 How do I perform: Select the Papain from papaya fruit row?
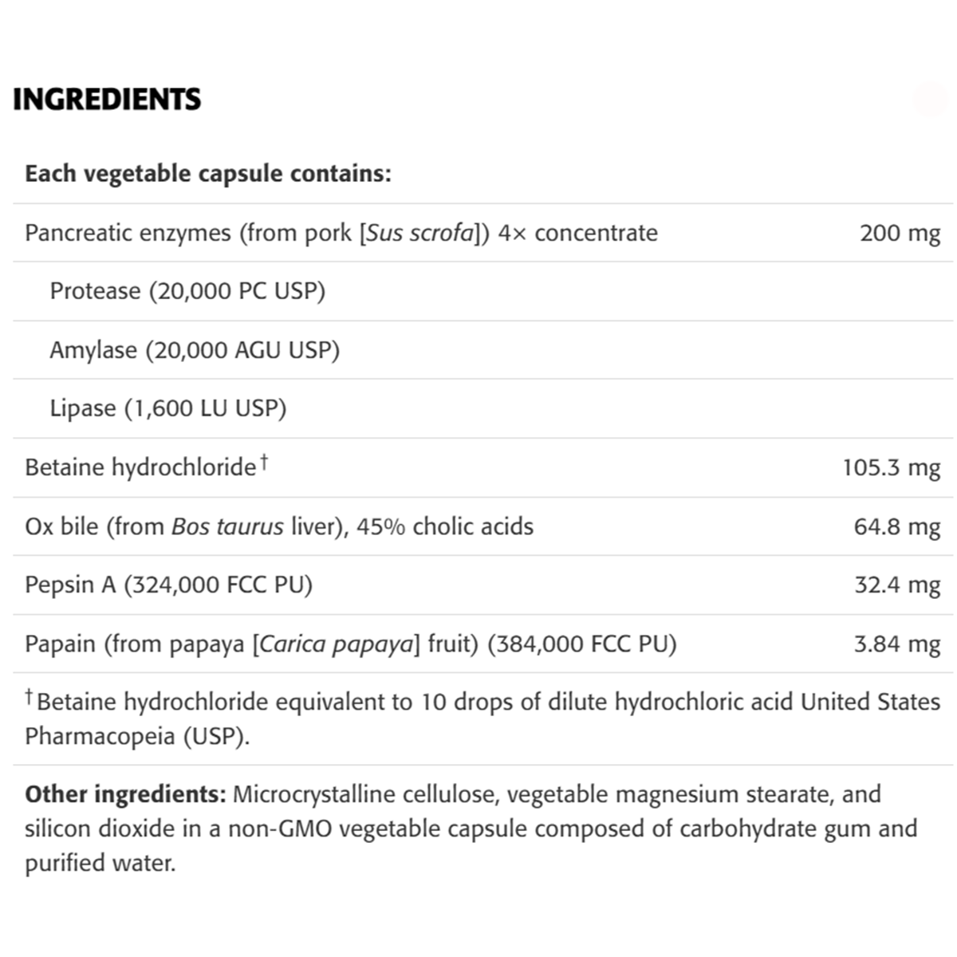[350, 644]
